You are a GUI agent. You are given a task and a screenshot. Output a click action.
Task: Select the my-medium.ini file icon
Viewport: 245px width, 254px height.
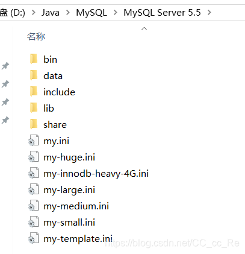point(34,206)
